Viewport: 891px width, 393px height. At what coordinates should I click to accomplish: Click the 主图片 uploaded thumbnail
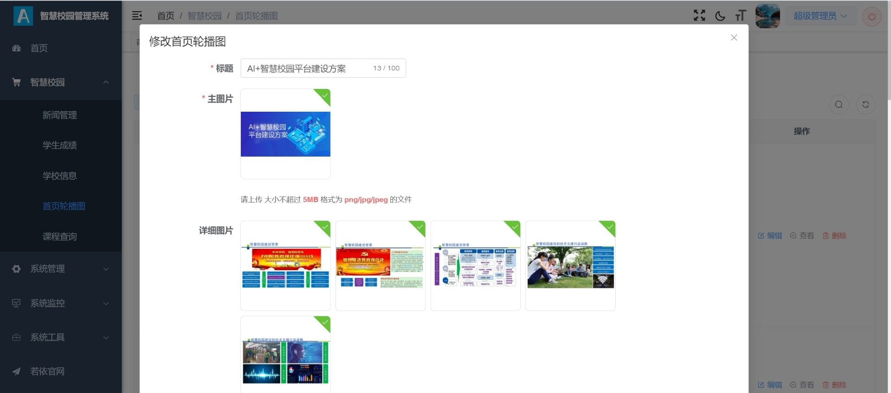pyautogui.click(x=285, y=134)
